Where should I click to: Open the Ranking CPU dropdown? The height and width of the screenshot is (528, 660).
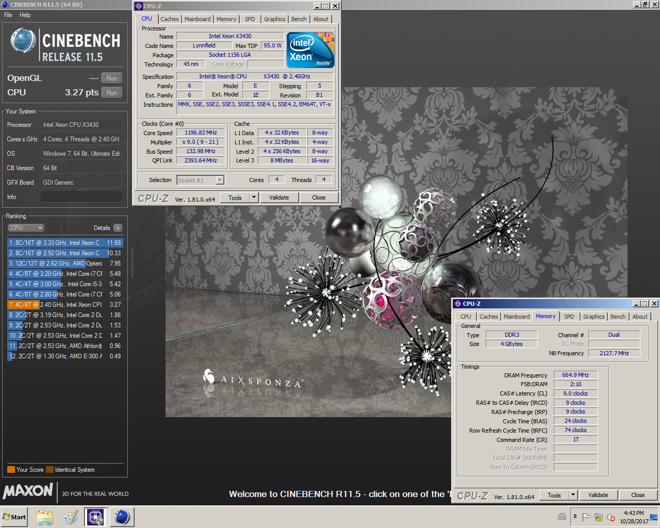point(26,228)
